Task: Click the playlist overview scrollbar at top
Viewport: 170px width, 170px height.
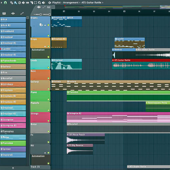Action: pos(112,7)
